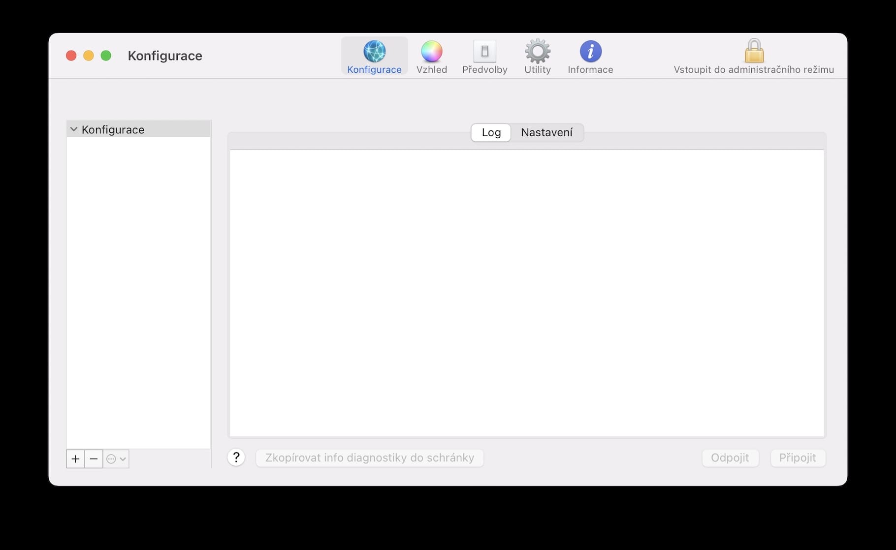The width and height of the screenshot is (896, 550).
Task: Click the Odpojit button
Action: point(730,458)
